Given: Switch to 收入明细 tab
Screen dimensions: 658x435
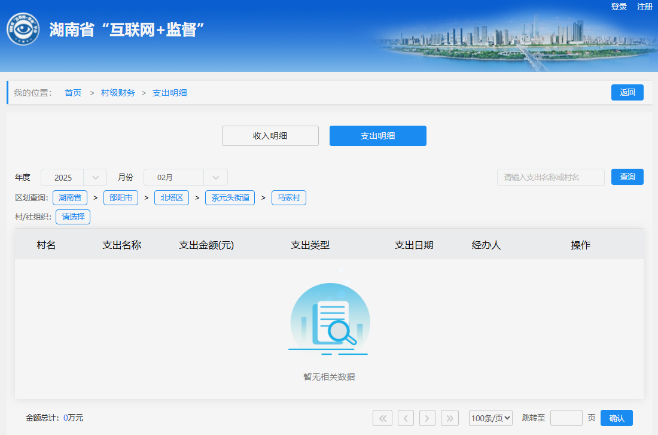Looking at the screenshot, I should pyautogui.click(x=270, y=136).
